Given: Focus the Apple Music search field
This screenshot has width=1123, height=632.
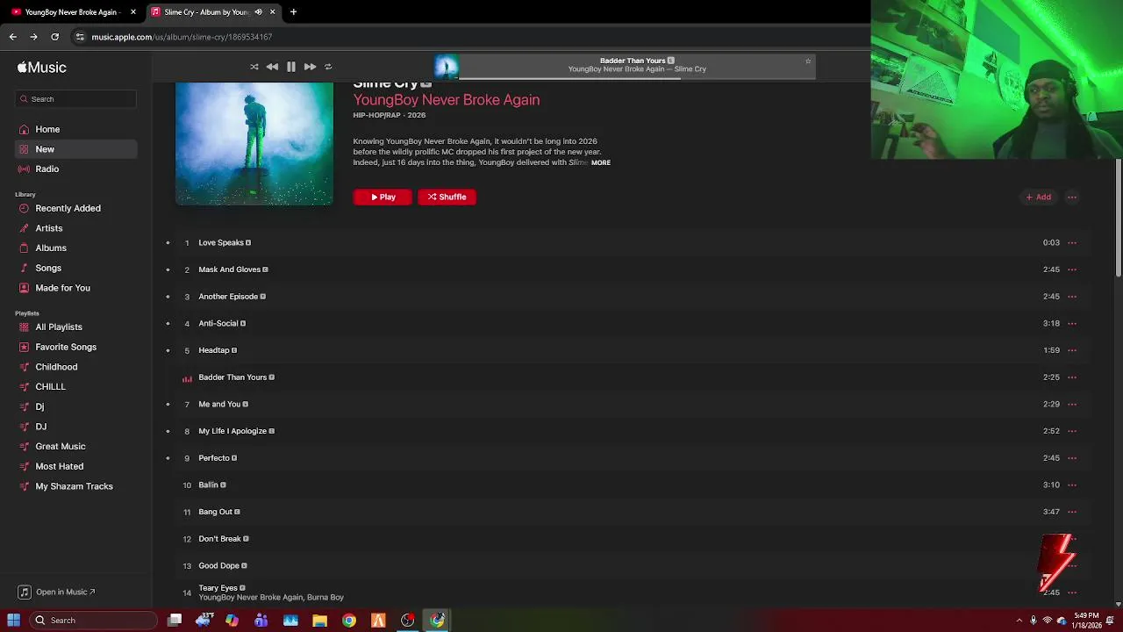Looking at the screenshot, I should tap(75, 99).
